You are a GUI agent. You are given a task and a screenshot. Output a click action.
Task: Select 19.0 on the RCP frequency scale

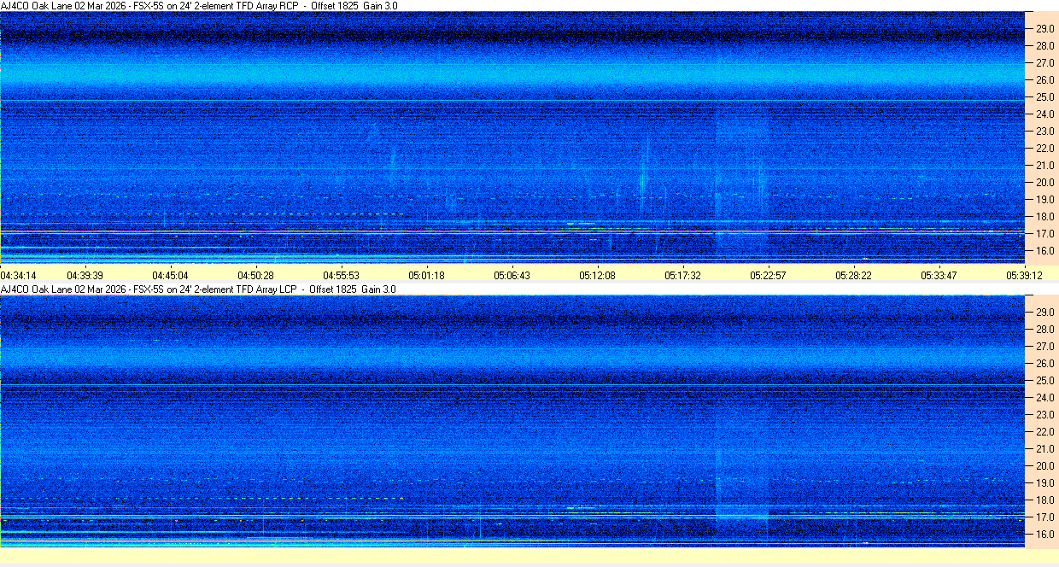click(x=1045, y=200)
